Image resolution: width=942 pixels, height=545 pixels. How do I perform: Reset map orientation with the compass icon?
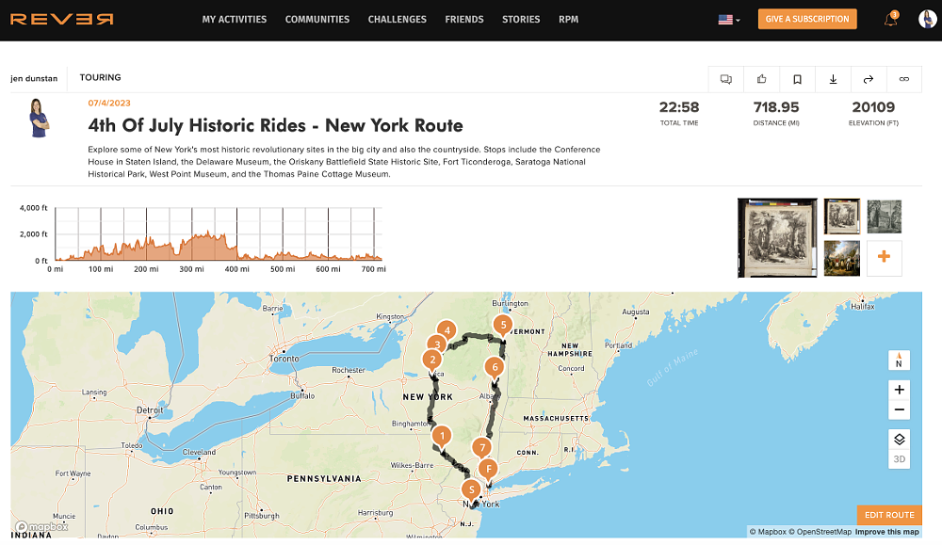[899, 360]
